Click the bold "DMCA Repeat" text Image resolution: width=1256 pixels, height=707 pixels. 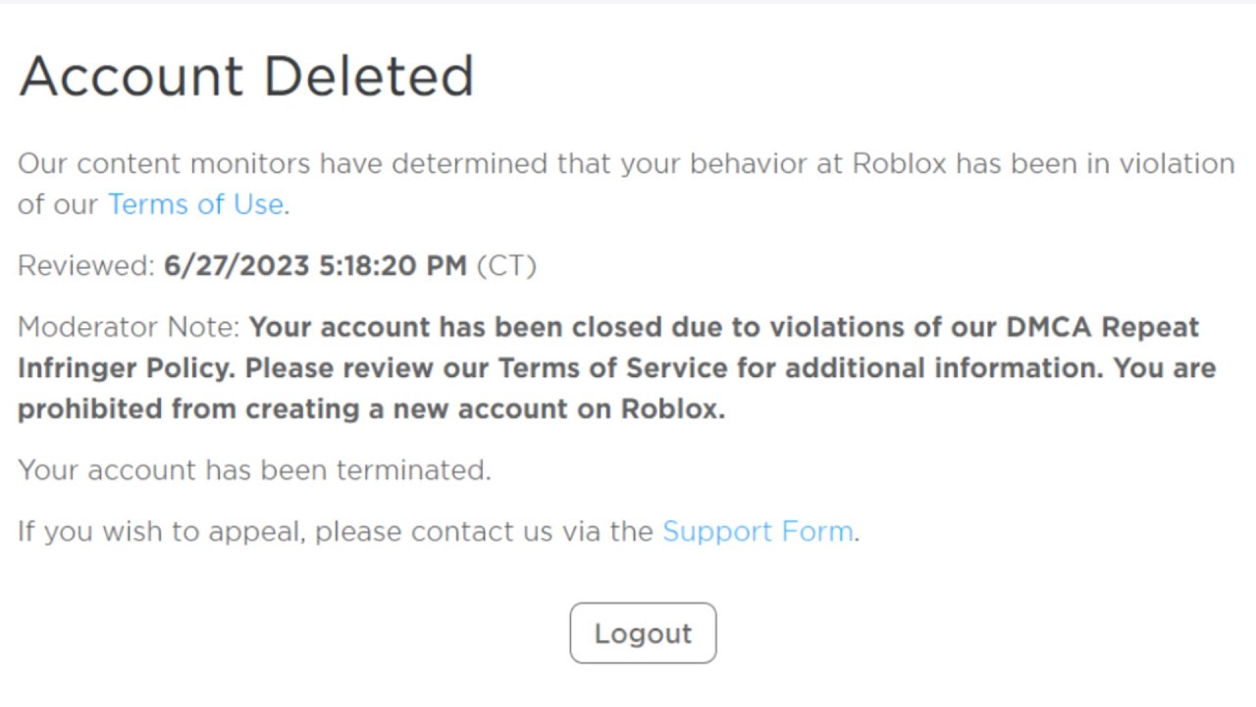pyautogui.click(x=1103, y=327)
